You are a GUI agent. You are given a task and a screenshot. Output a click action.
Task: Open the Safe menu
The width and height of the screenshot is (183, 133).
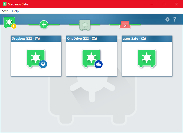[x=5, y=11]
